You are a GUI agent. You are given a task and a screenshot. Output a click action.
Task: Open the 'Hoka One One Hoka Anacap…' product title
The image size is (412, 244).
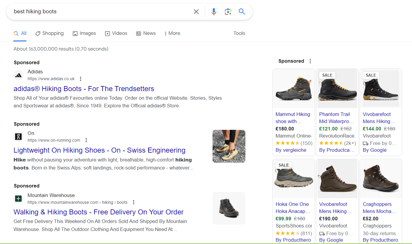tap(293, 208)
